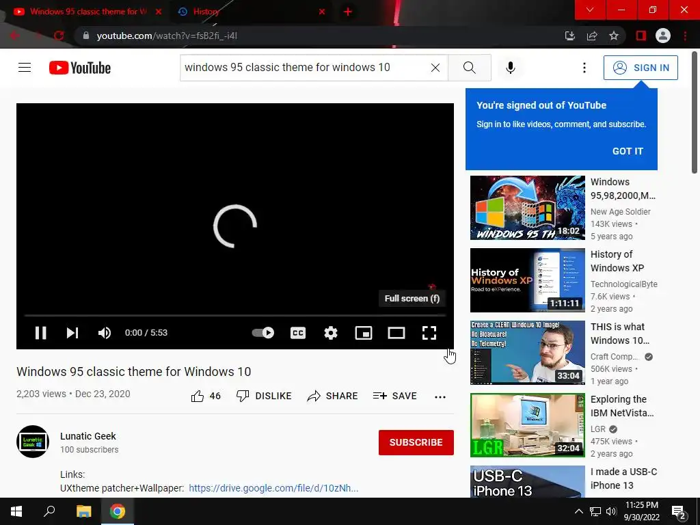Toggle closed captions (CC) on the player
The height and width of the screenshot is (525, 700).
(x=298, y=333)
